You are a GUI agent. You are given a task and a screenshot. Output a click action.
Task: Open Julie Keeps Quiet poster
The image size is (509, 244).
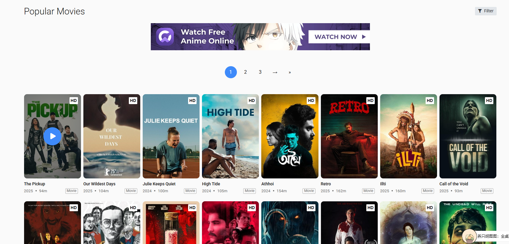point(171,136)
